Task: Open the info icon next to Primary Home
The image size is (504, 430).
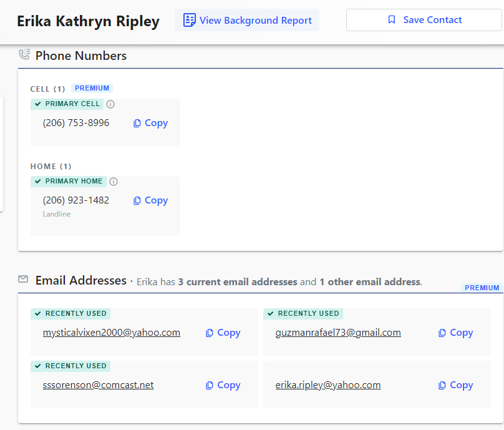Action: [114, 182]
